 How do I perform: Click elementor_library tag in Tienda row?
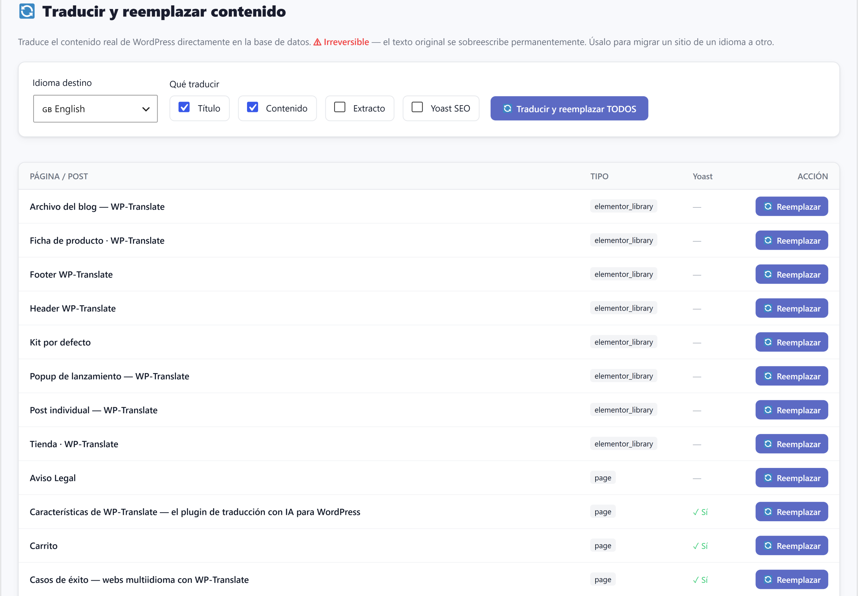pos(623,443)
